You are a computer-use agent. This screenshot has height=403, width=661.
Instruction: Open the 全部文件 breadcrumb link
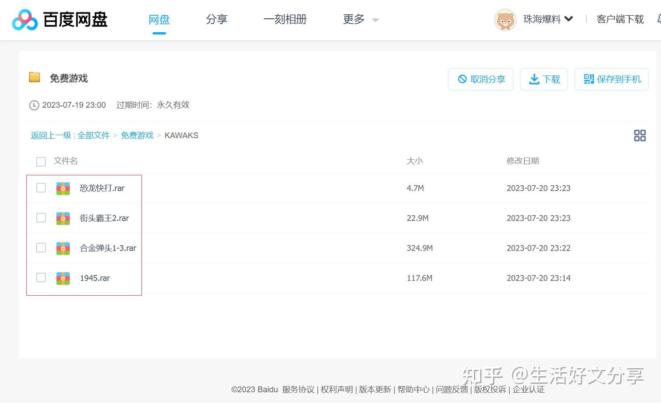click(94, 135)
